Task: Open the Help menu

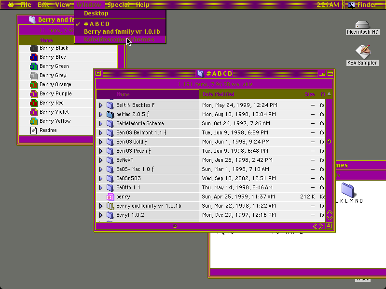Action: click(142, 4)
